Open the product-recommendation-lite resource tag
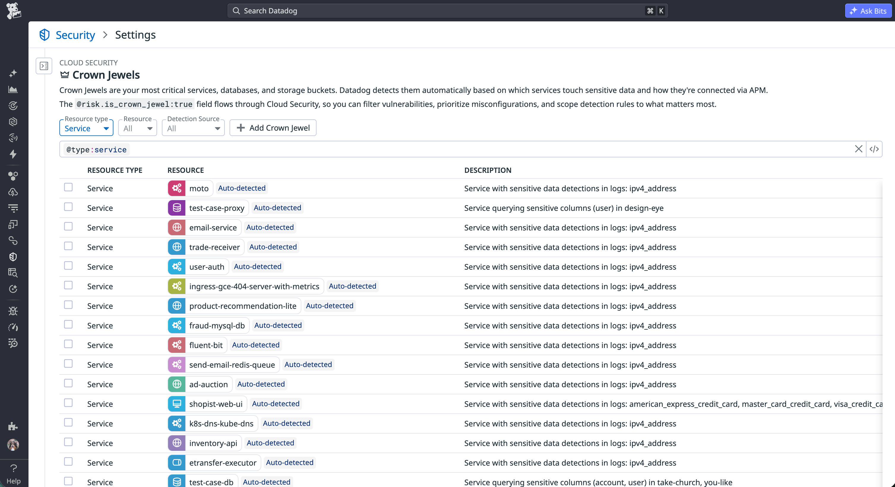 pos(235,306)
